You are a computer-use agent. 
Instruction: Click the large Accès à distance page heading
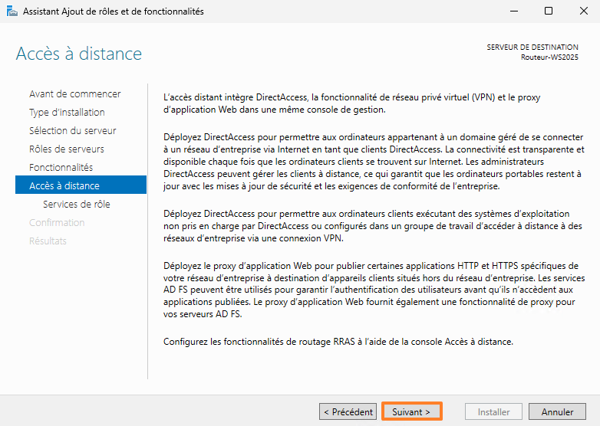pos(78,54)
